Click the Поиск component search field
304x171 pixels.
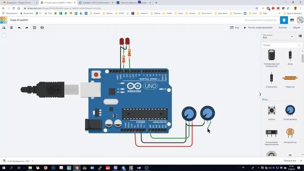click(282, 45)
